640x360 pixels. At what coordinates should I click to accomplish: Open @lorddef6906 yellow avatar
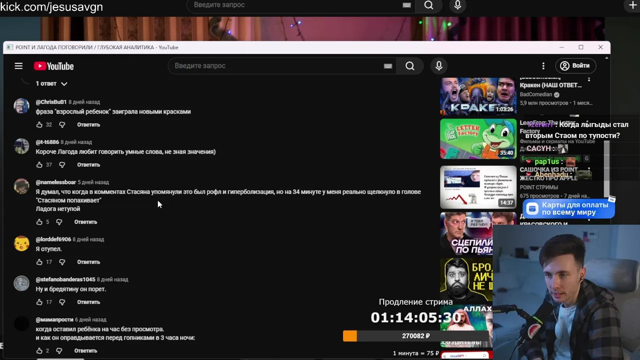point(21,243)
